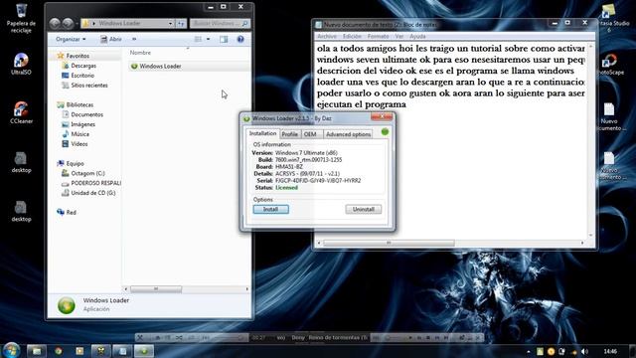Image resolution: width=636 pixels, height=358 pixels.
Task: Select Bibliotecas in the navigation pane
Action: coord(79,104)
